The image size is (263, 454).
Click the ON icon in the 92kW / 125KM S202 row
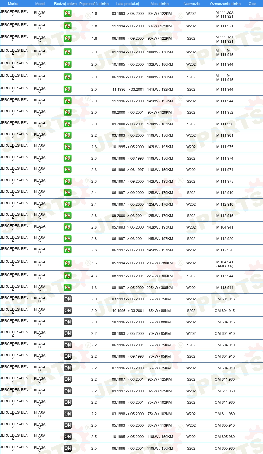68,379
